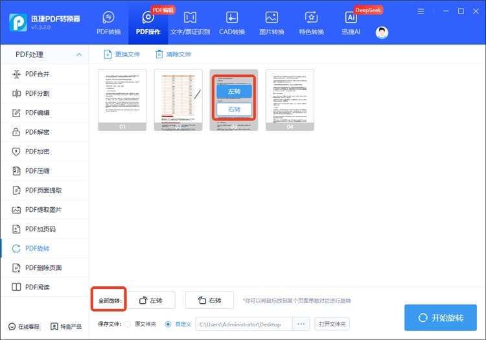Rotate all pages left 左转

pos(151,300)
